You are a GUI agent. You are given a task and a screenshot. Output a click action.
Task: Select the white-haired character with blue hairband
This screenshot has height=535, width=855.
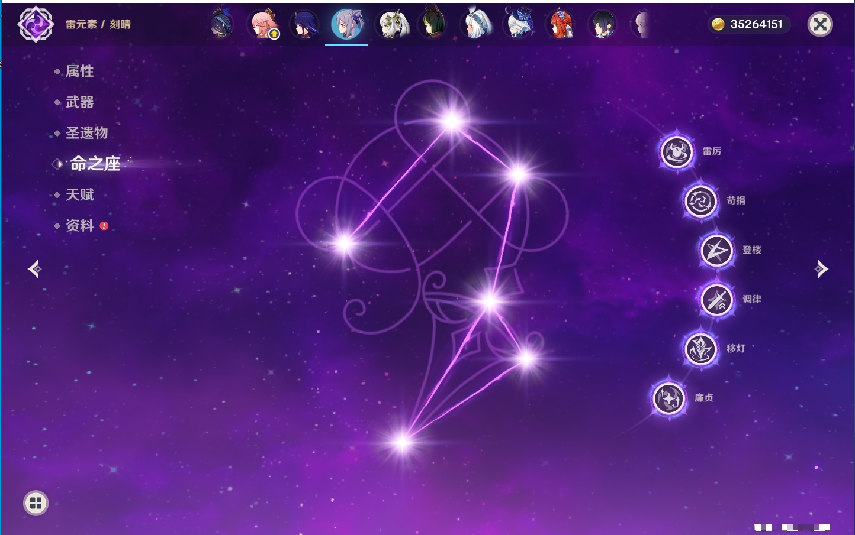476,25
